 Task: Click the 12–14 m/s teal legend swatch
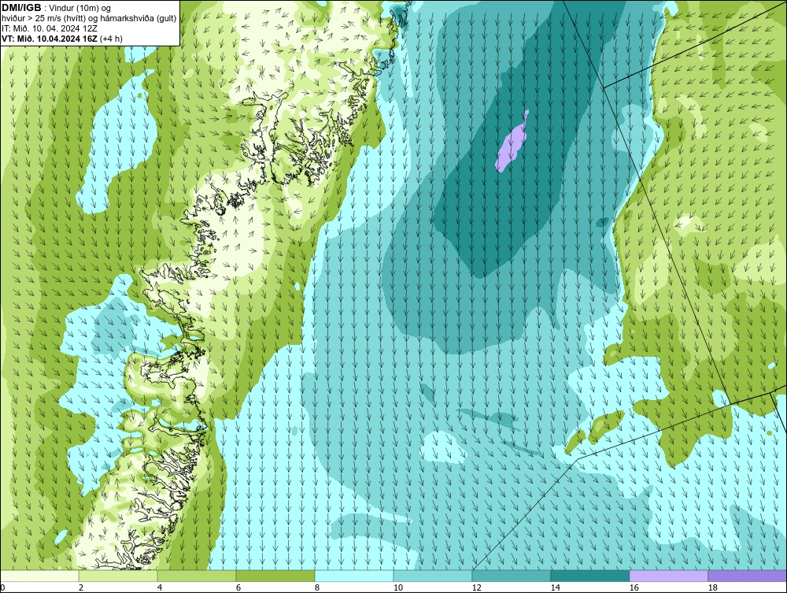click(x=512, y=576)
